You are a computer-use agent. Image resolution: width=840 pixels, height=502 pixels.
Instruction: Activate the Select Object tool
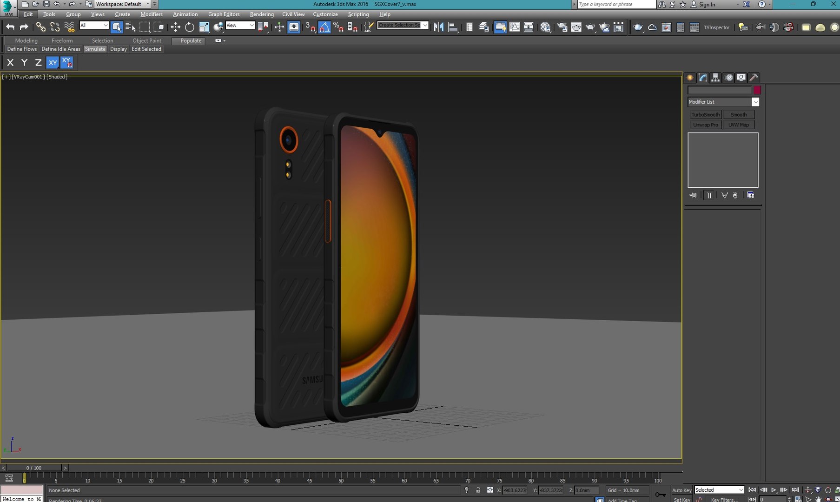coord(117,27)
